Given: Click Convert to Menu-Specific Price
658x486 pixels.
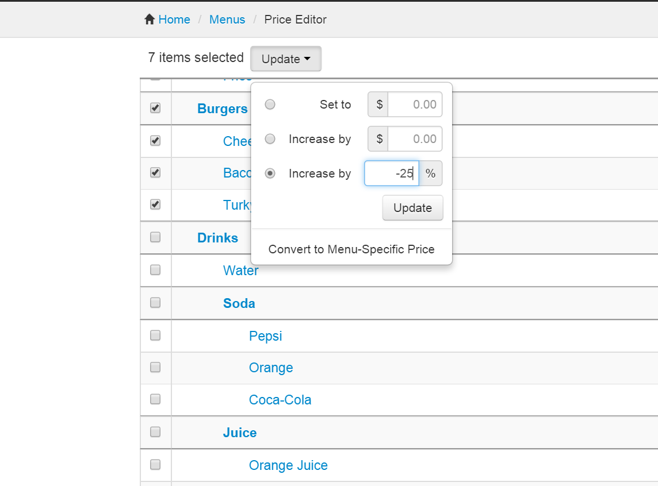Looking at the screenshot, I should click(351, 249).
